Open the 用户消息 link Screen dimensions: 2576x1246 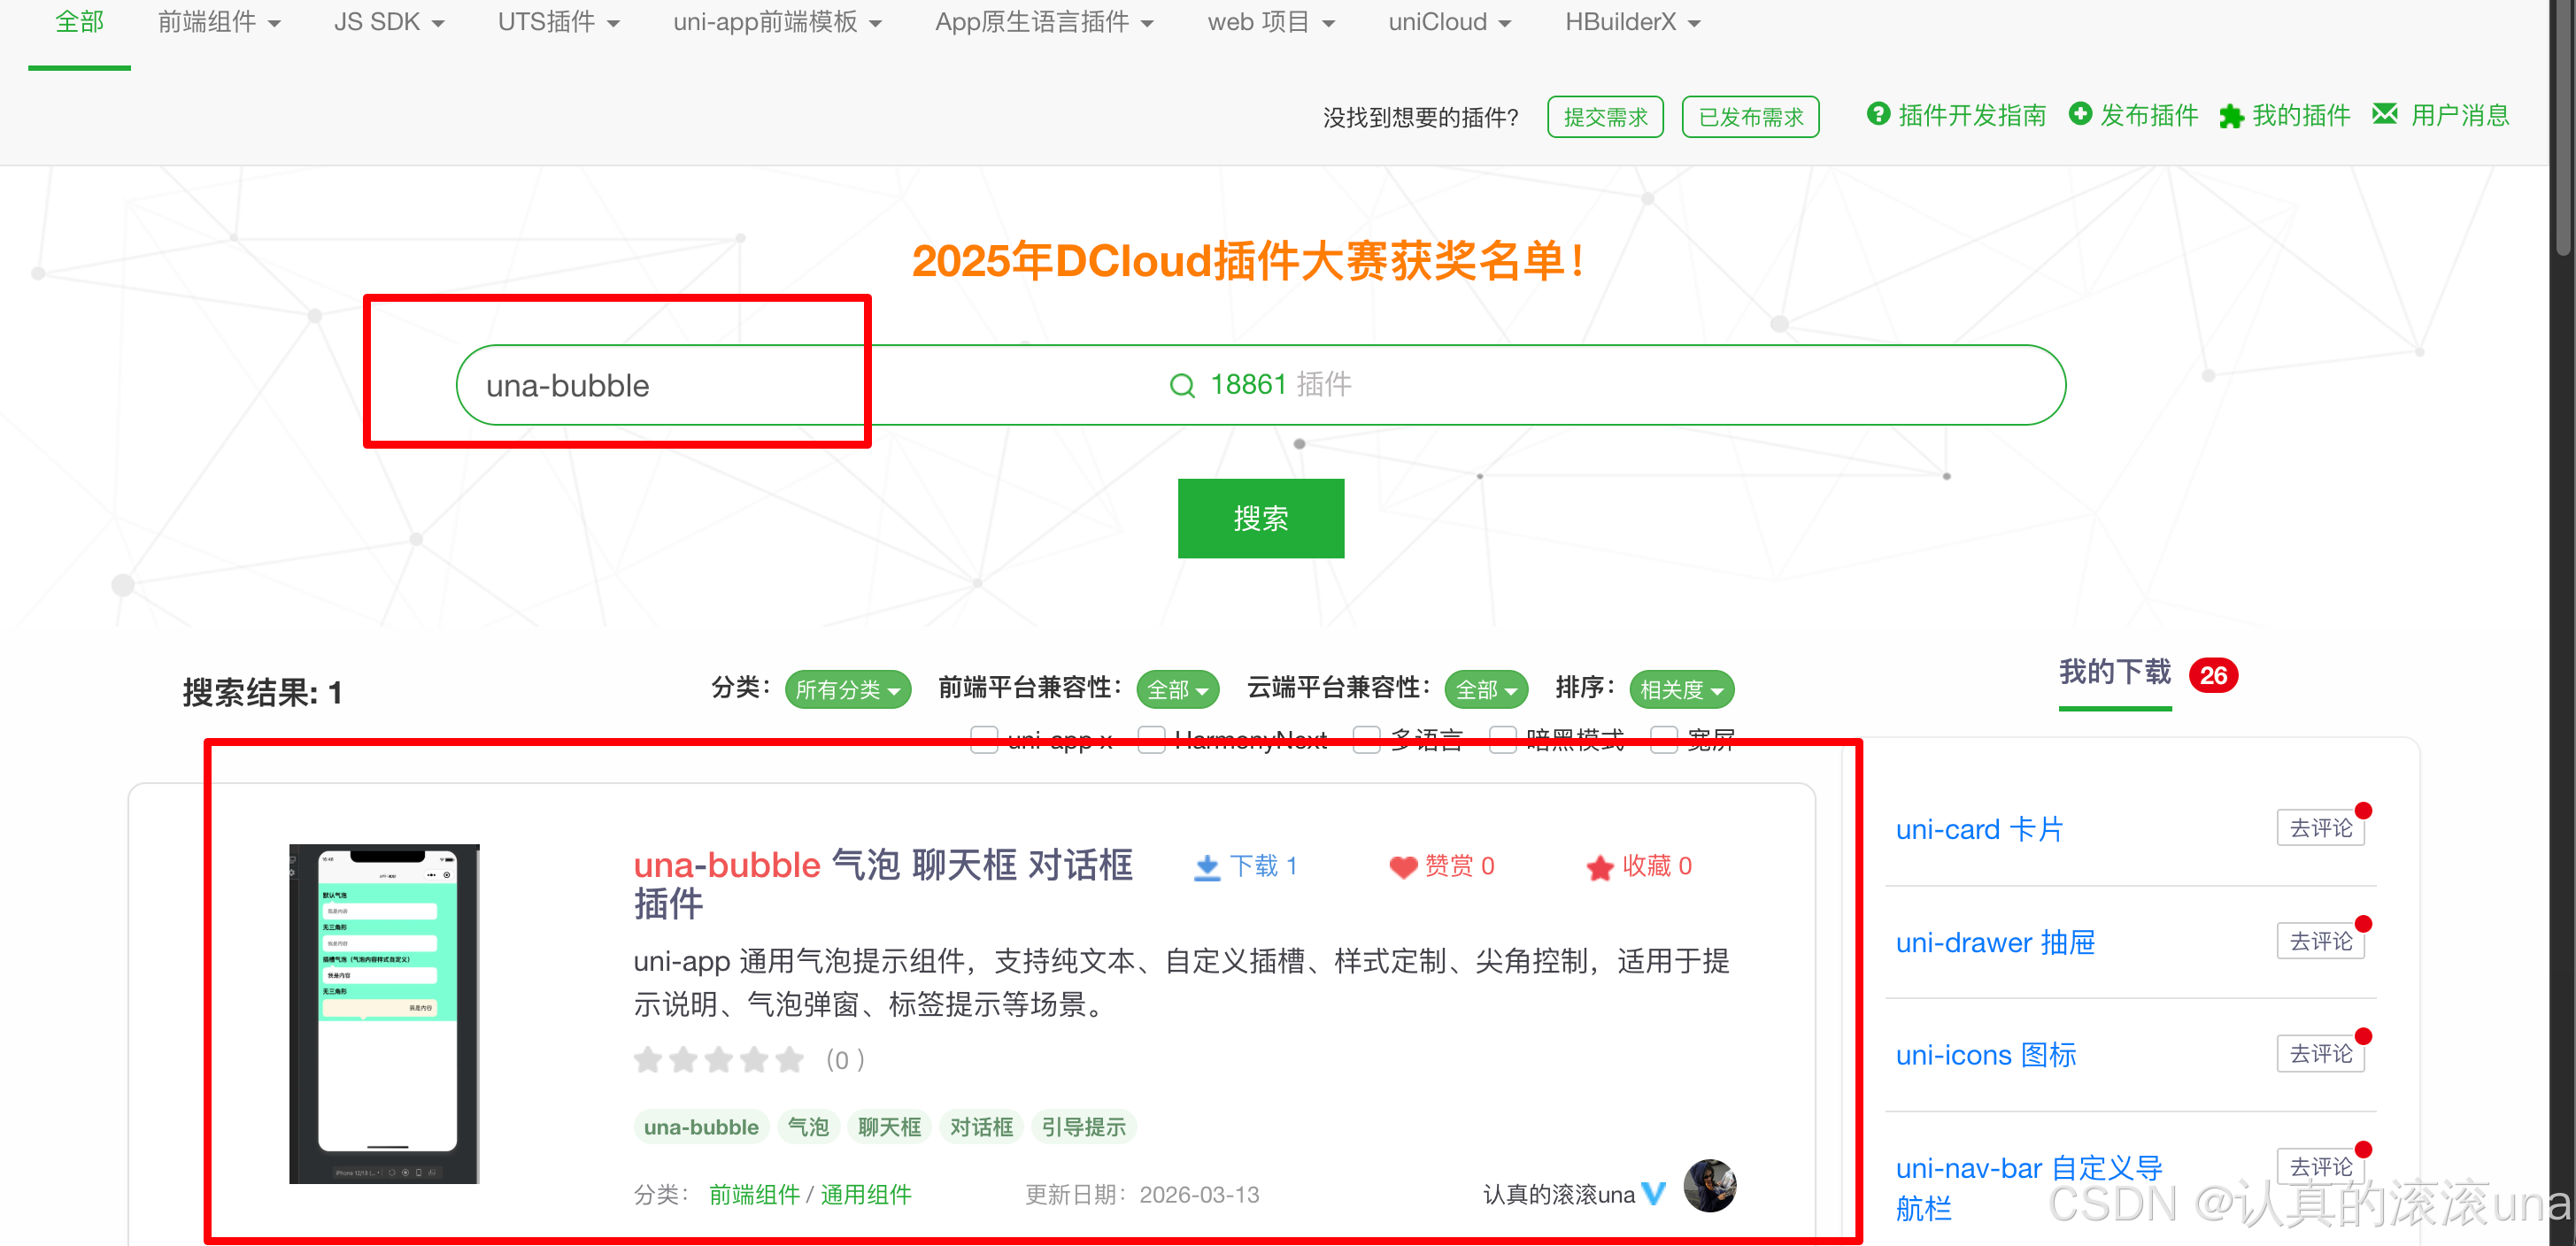(x=2460, y=116)
